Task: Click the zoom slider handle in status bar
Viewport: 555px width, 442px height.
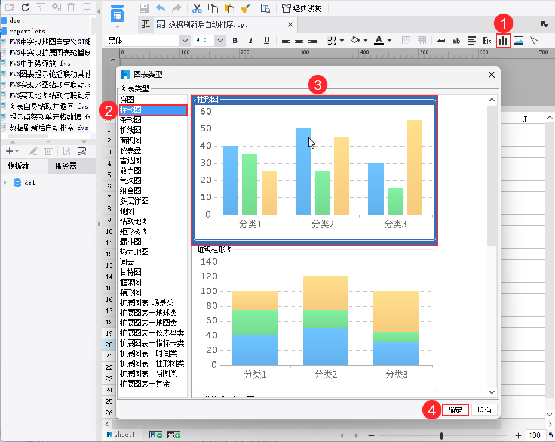Action: click(441, 435)
